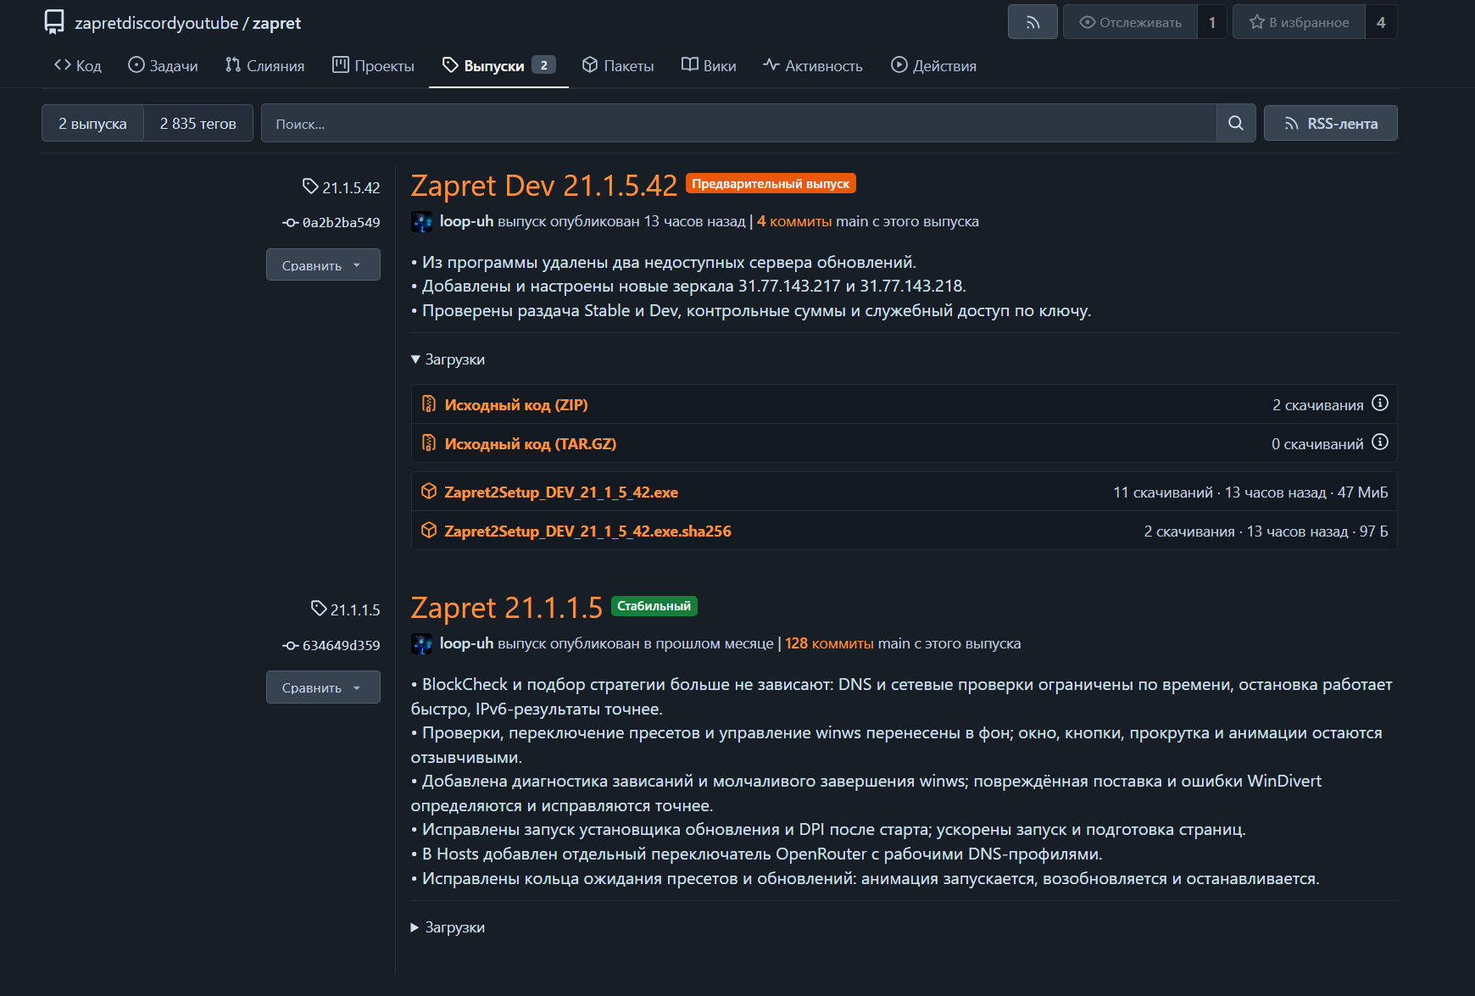Viewport: 1475px width, 996px height.
Task: Go to the Слияния tab
Action: (264, 65)
